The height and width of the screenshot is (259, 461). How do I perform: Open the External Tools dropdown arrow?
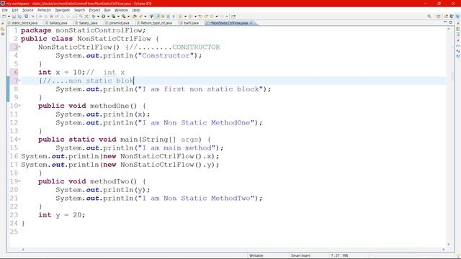point(128,17)
